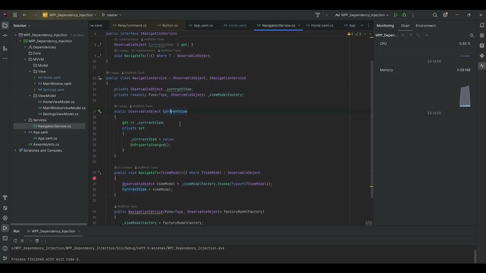Show hidden editor tabs dropdown chevron
Viewport: 486px width, 273px height.
point(362,25)
